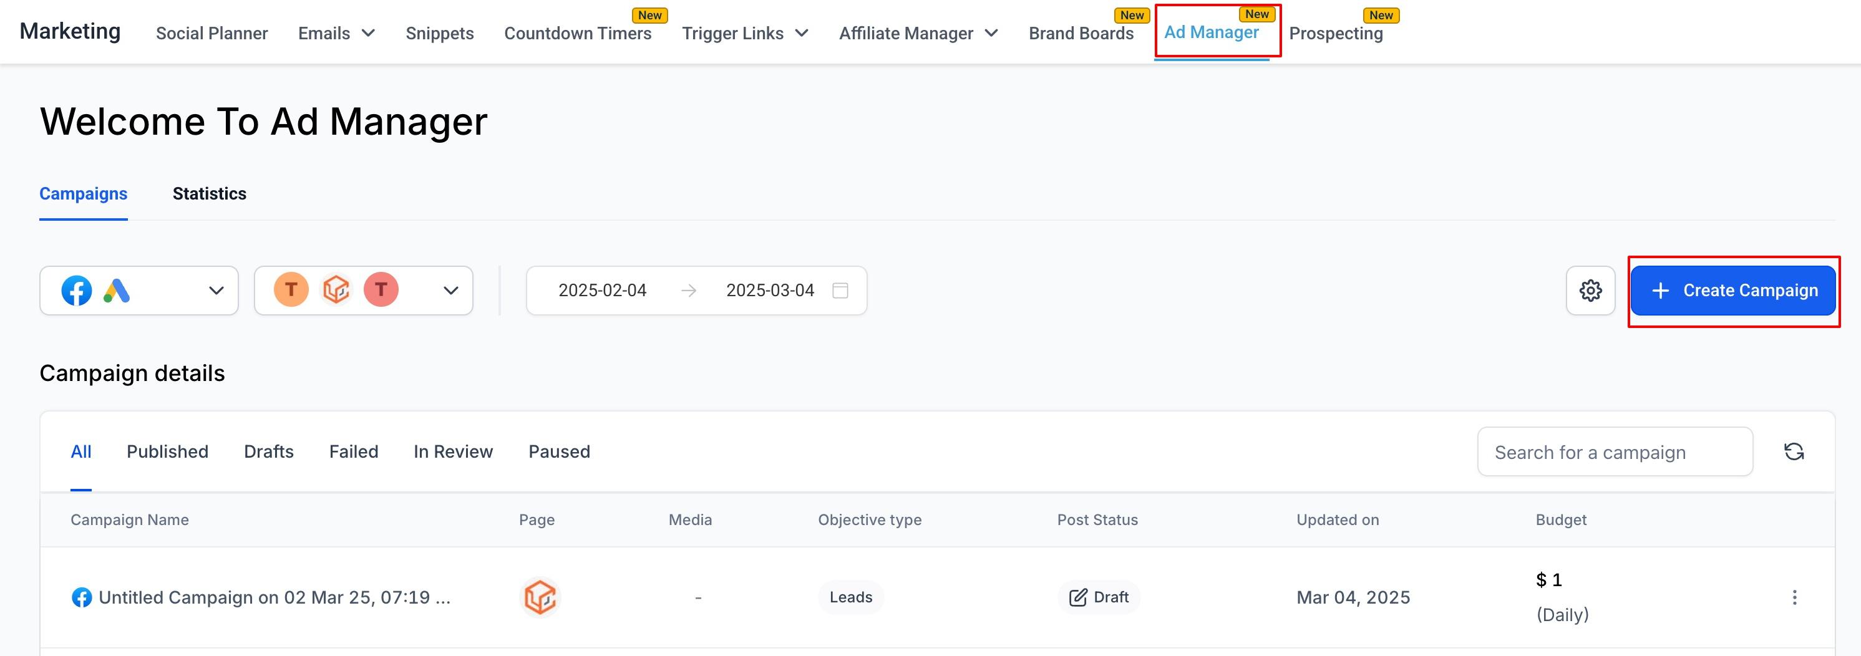Open the Emails dropdown menu
1861x656 pixels.
pyautogui.click(x=336, y=33)
